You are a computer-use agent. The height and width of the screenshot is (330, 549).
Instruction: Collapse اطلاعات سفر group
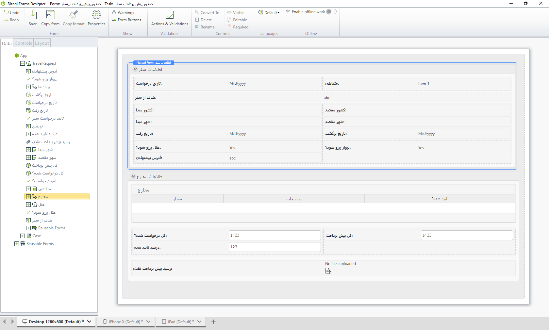click(135, 69)
